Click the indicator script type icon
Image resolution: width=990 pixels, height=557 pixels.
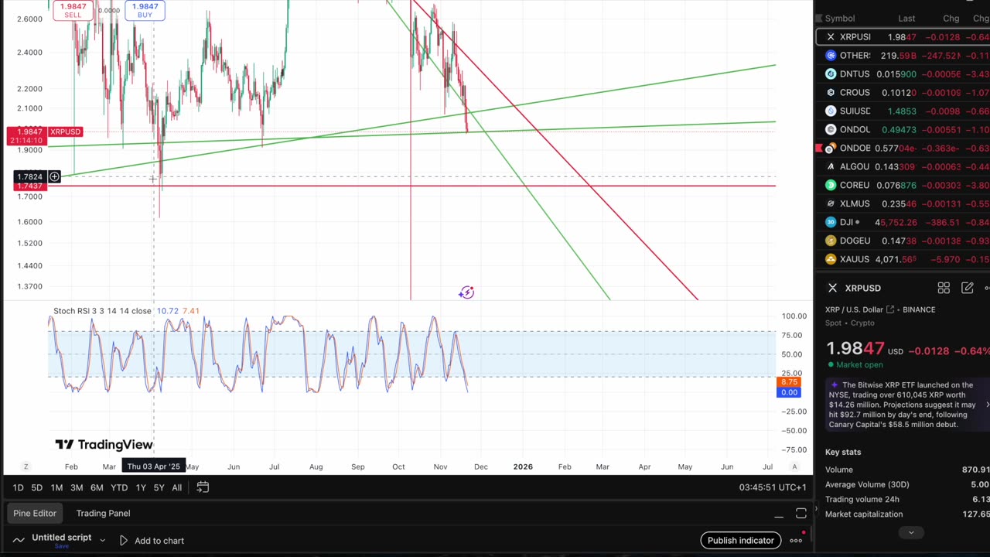click(x=19, y=540)
